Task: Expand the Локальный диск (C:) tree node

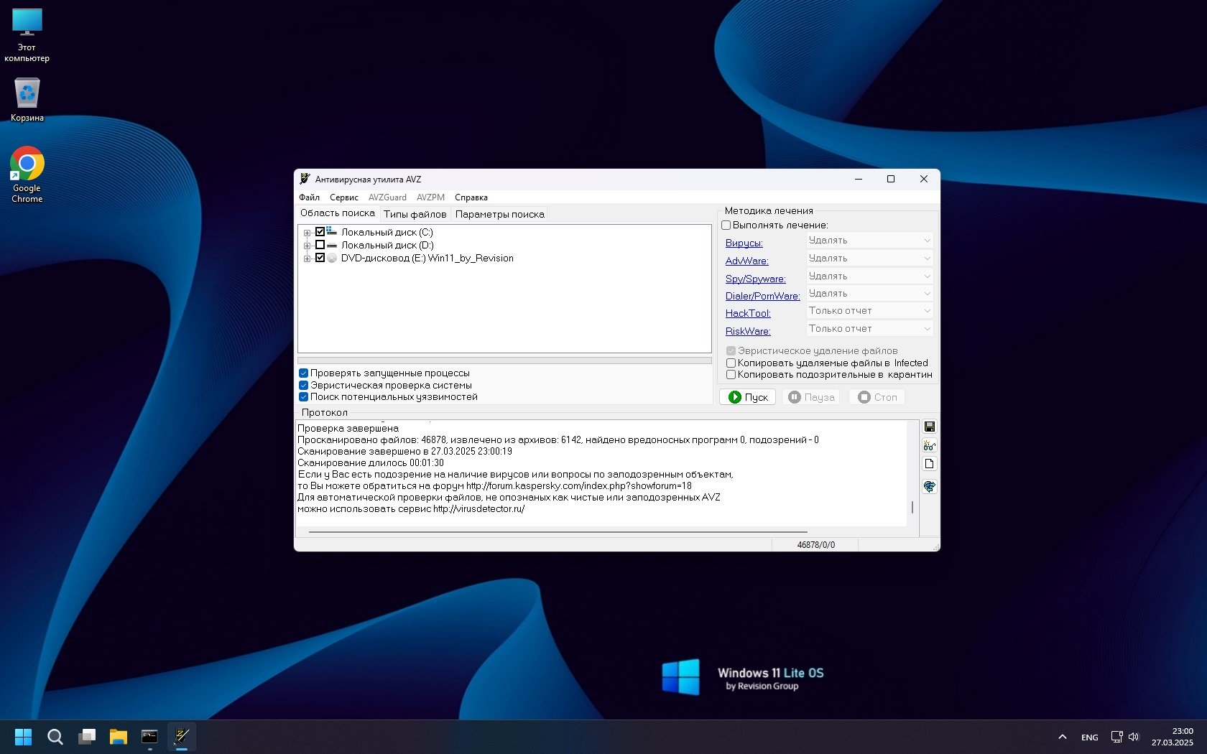Action: point(307,233)
